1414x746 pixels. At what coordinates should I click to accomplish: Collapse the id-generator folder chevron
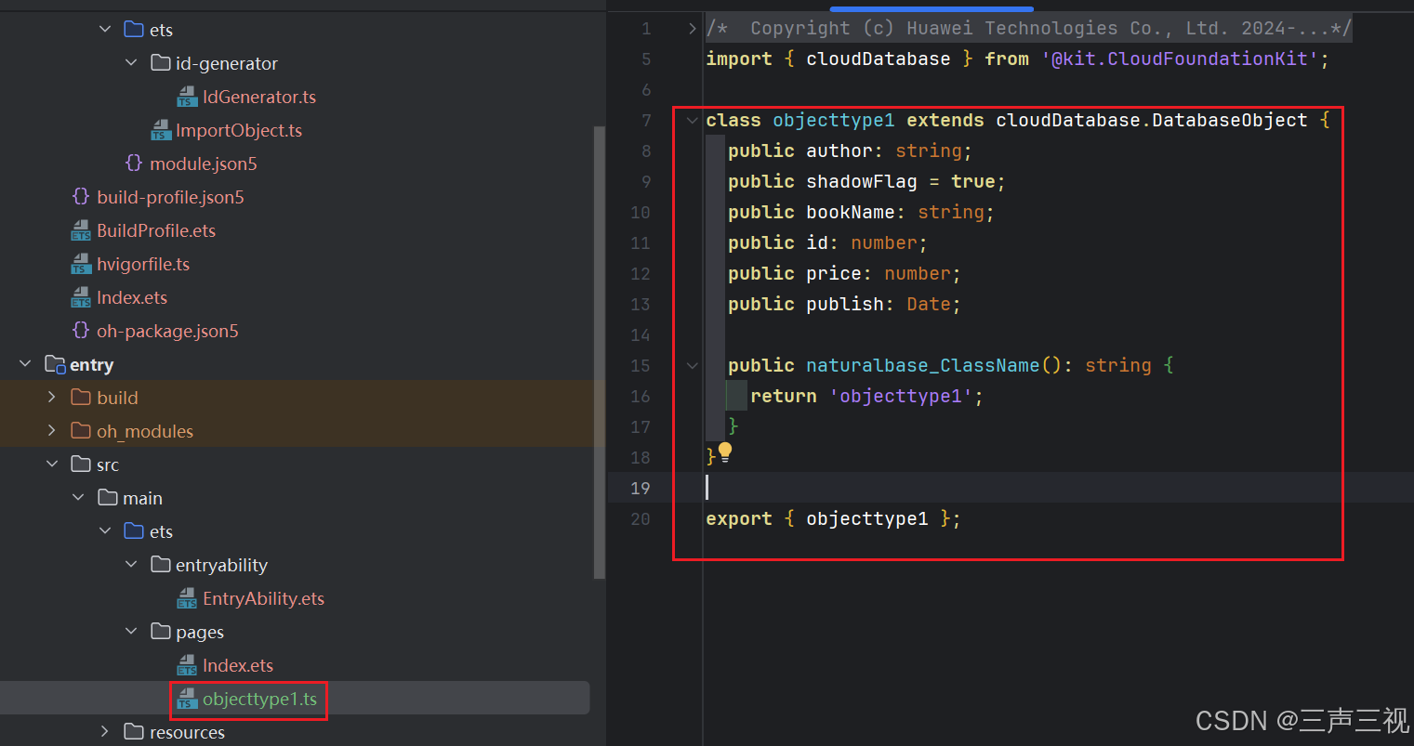pyautogui.click(x=131, y=63)
